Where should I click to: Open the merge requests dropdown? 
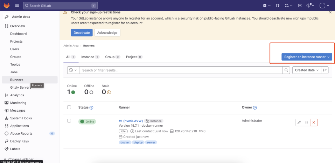pyautogui.click(x=288, y=6)
